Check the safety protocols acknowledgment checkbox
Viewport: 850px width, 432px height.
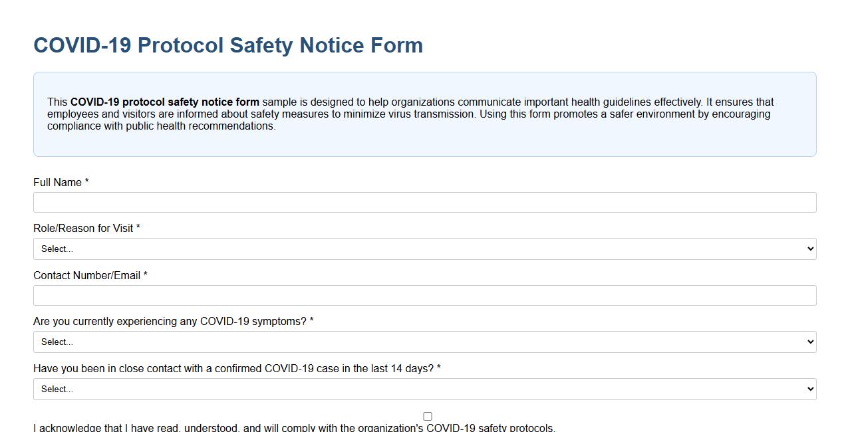tap(427, 416)
